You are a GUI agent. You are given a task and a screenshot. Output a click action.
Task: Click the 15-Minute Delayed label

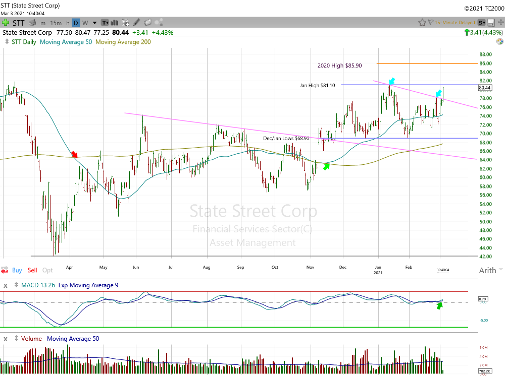pos(455,23)
